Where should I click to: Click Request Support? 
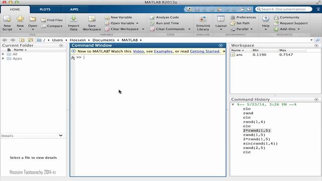pyautogui.click(x=291, y=23)
